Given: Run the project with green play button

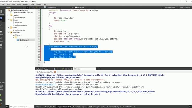Looking at the screenshot, I should [1, 95].
